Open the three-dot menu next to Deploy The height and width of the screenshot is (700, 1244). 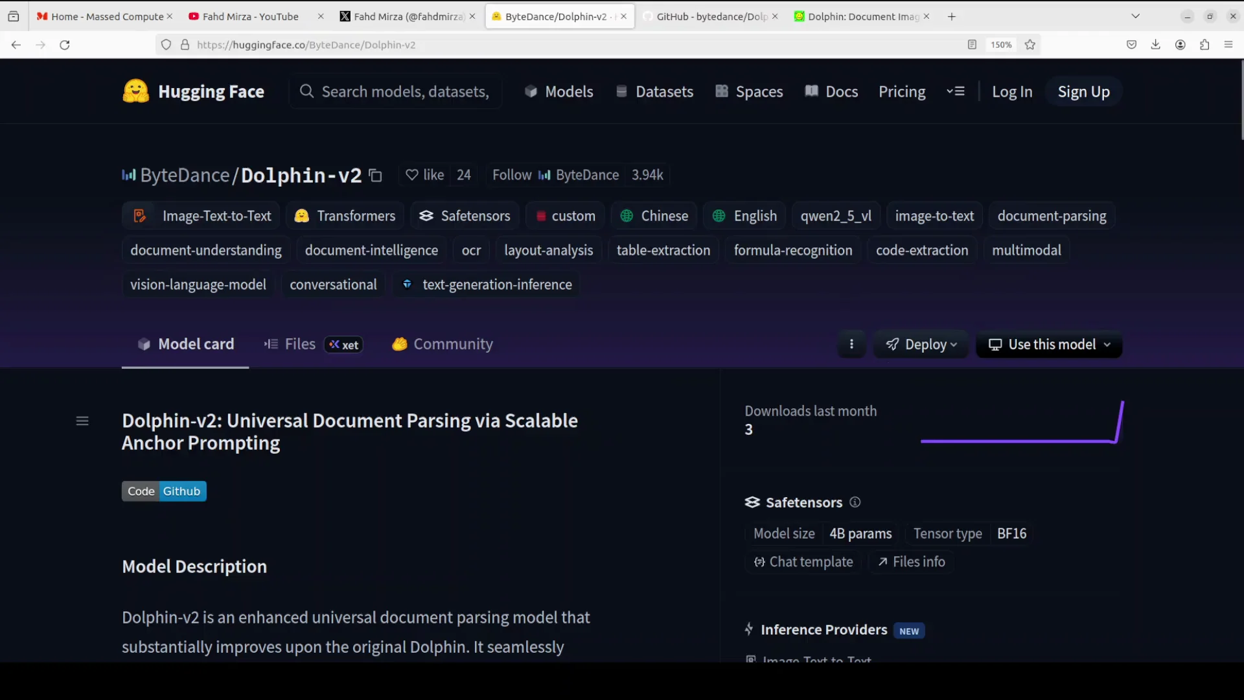pyautogui.click(x=851, y=344)
